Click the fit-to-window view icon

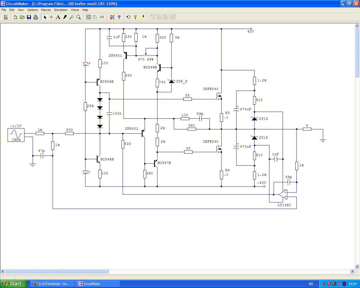point(89,17)
